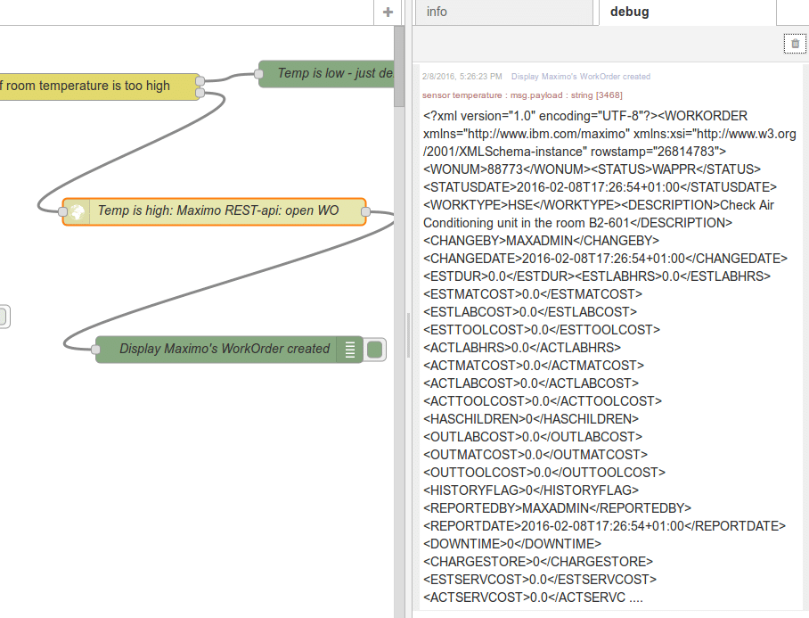
Task: Click the ACTLABHRS line in payload
Action: (521, 348)
